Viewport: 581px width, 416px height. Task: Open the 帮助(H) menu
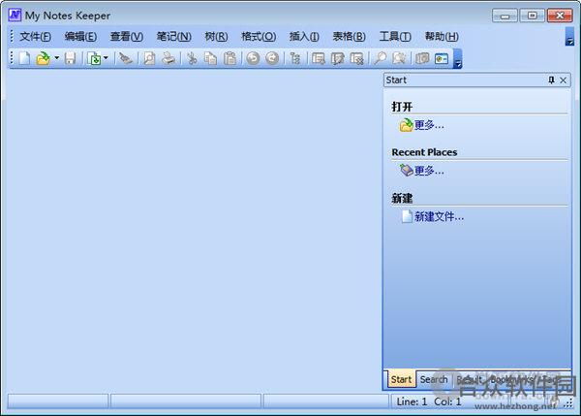pyautogui.click(x=442, y=37)
